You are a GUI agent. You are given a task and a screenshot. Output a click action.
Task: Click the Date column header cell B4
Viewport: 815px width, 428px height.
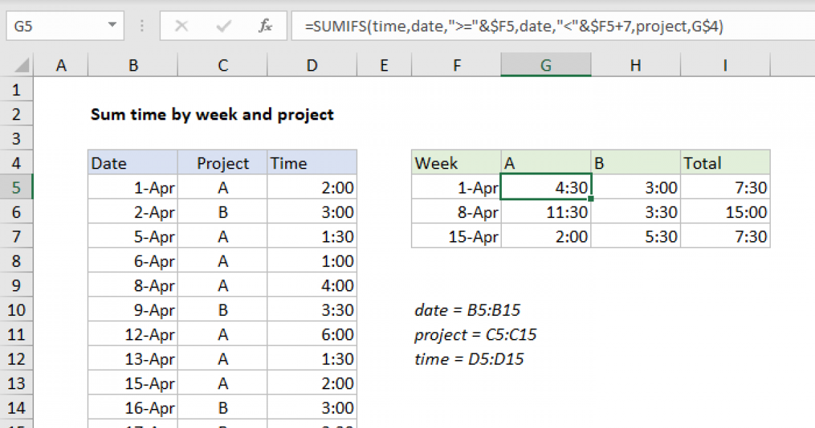(x=133, y=162)
